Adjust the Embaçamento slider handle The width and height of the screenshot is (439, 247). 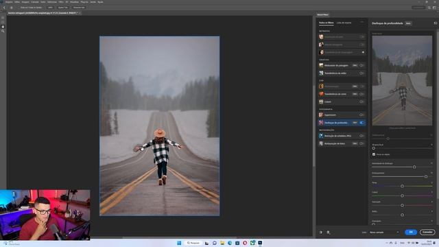(x=426, y=177)
